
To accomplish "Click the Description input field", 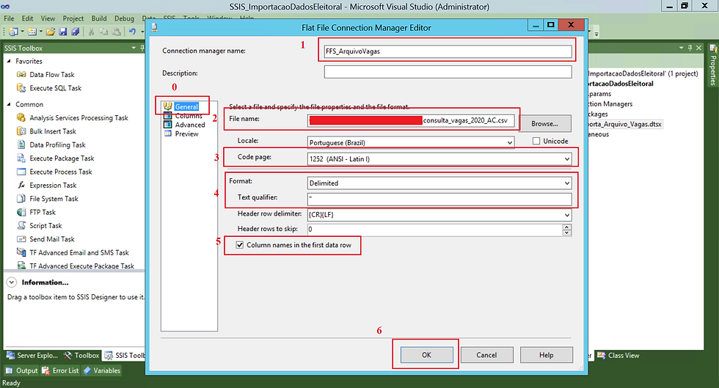I will coord(448,72).
